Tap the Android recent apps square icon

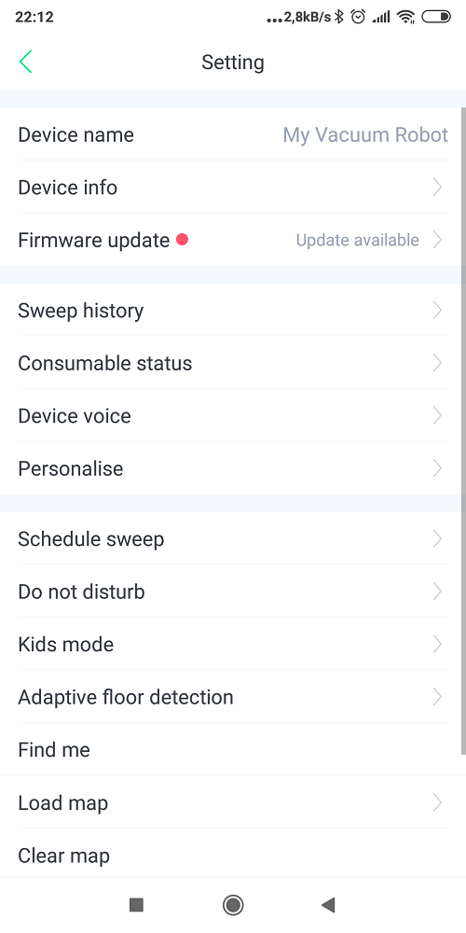pos(136,905)
